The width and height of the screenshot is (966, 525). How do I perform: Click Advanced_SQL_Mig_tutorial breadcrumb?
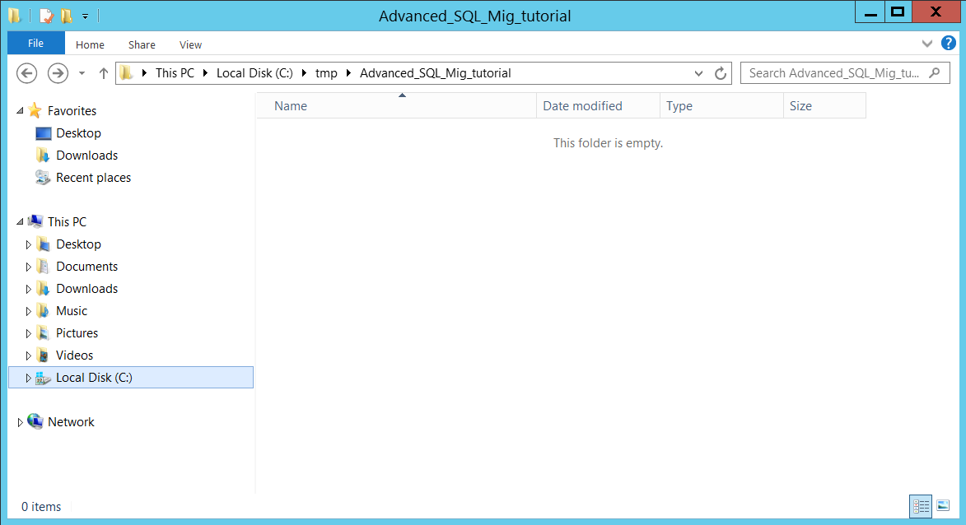pyautogui.click(x=435, y=73)
